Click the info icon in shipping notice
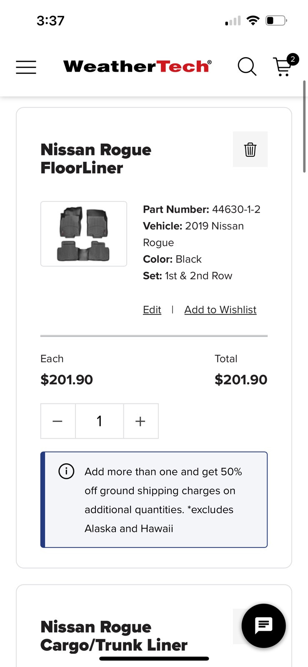Screen dimensions: 308x667 click(66, 471)
